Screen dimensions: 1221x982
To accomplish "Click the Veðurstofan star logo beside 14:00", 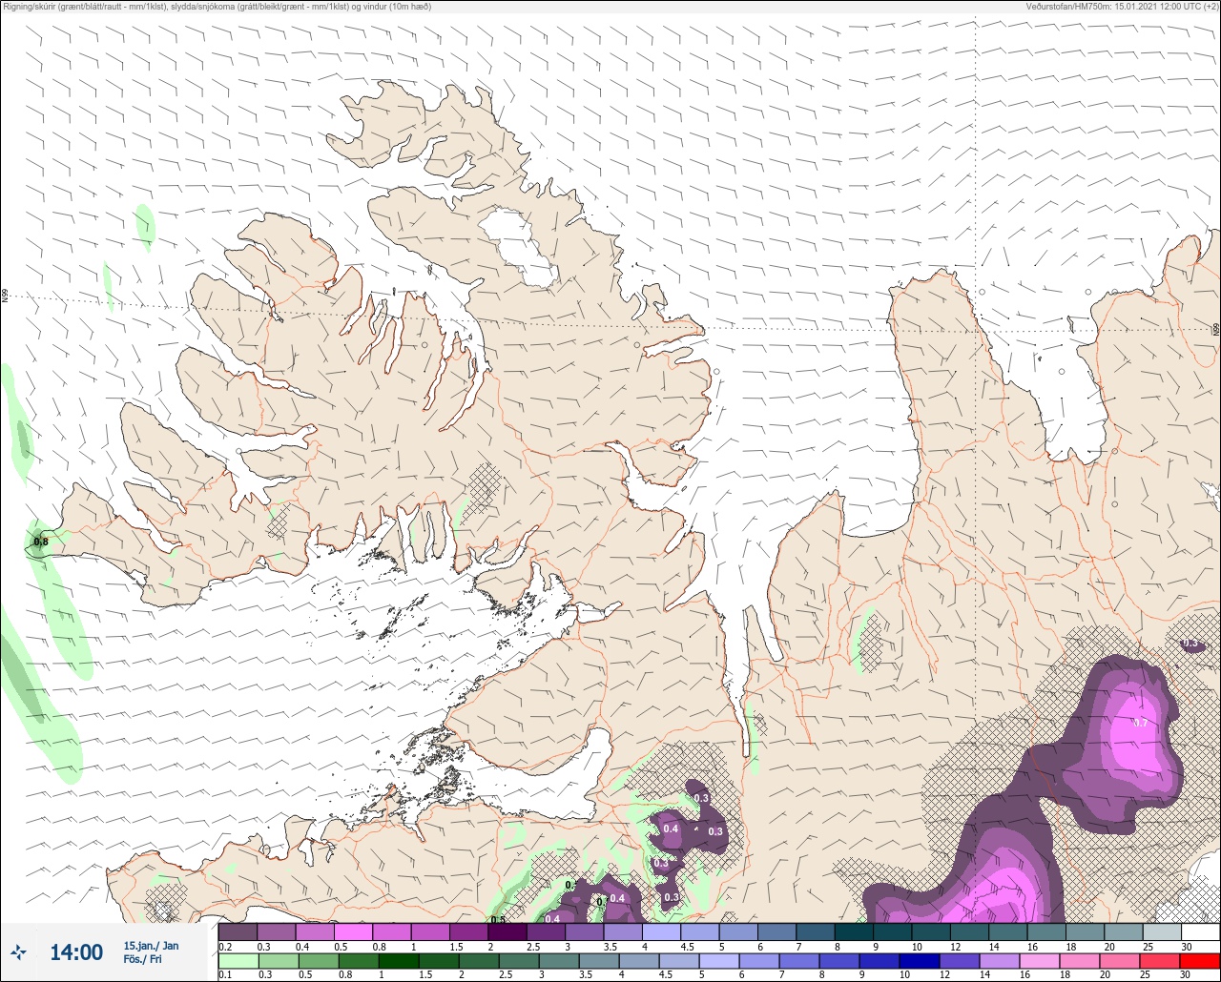I will [18, 951].
